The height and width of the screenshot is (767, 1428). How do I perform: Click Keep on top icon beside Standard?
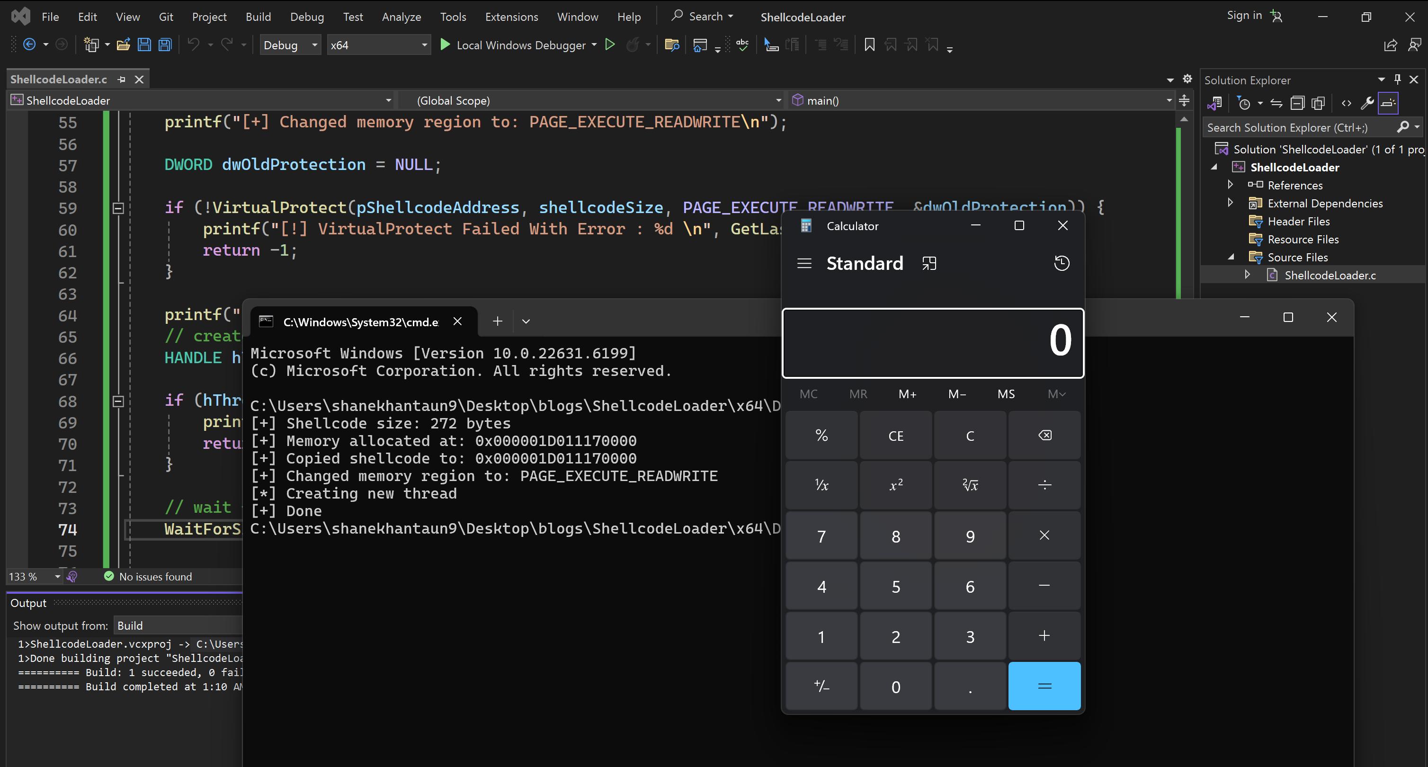tap(929, 263)
